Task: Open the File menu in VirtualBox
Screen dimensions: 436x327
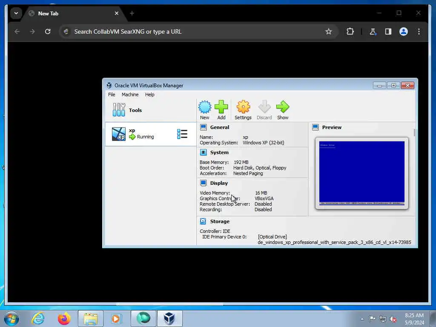Action: click(x=112, y=95)
